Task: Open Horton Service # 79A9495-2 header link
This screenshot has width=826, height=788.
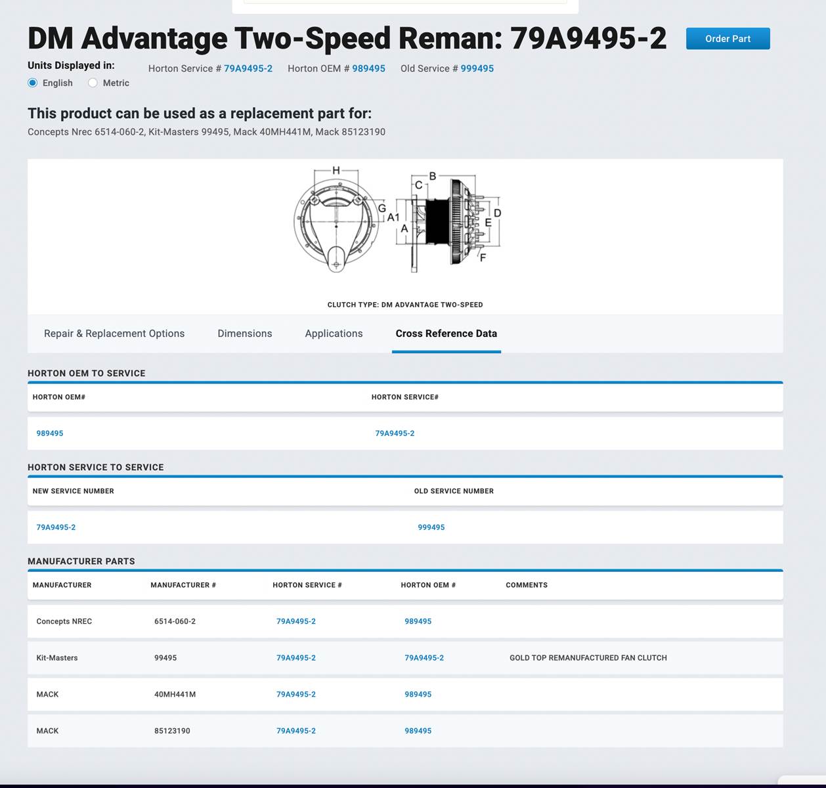Action: 248,68
